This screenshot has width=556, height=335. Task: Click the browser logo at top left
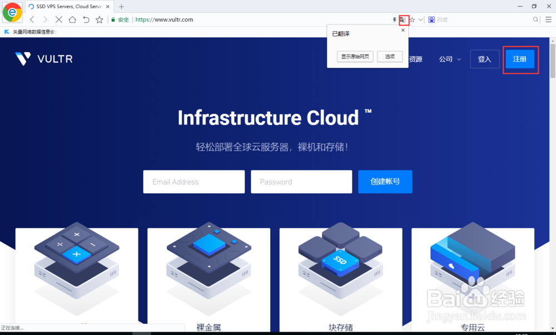coord(12,12)
